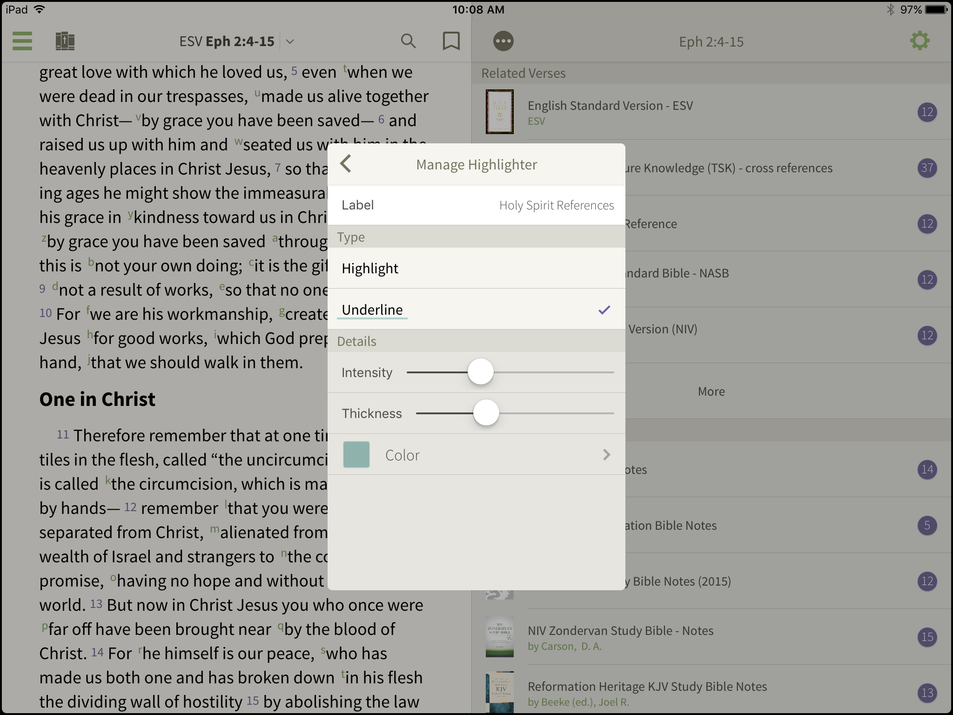This screenshot has height=715, width=953.
Task: Tap verse number 5 in the text
Action: pyautogui.click(x=294, y=71)
